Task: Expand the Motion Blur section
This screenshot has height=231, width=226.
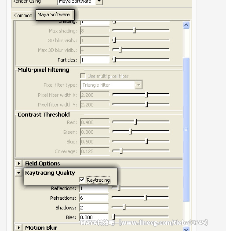Action: pyautogui.click(x=19, y=227)
